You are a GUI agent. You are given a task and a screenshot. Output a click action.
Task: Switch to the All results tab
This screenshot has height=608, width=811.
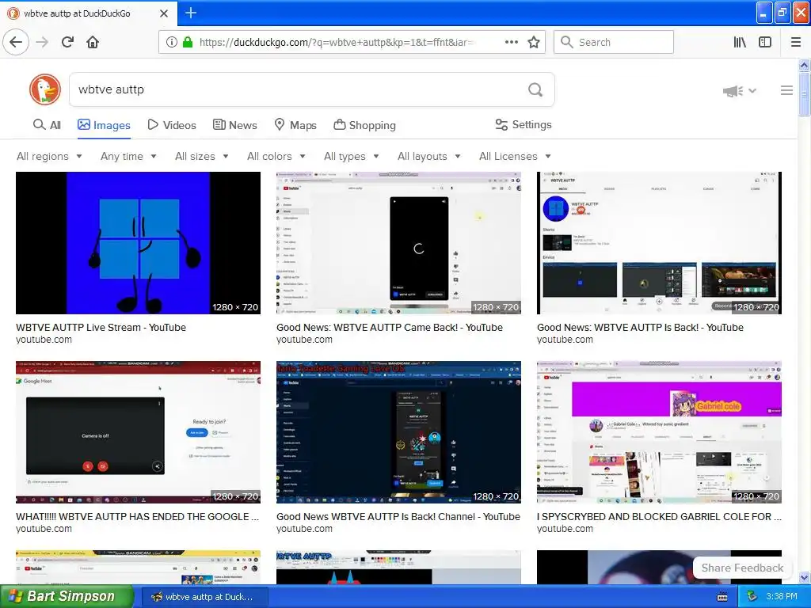[47, 125]
